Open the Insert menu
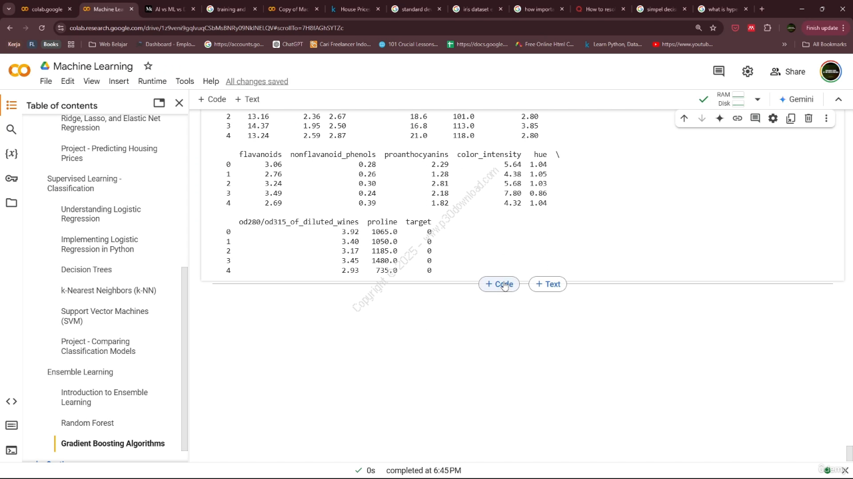The height and width of the screenshot is (479, 853). [119, 81]
